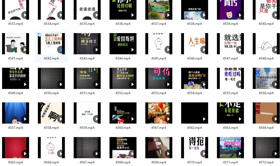Image resolution: width=280 pixels, height=166 pixels.
Task: Click play overlay on 4544.mp4 video
Action: (x=132, y=50)
